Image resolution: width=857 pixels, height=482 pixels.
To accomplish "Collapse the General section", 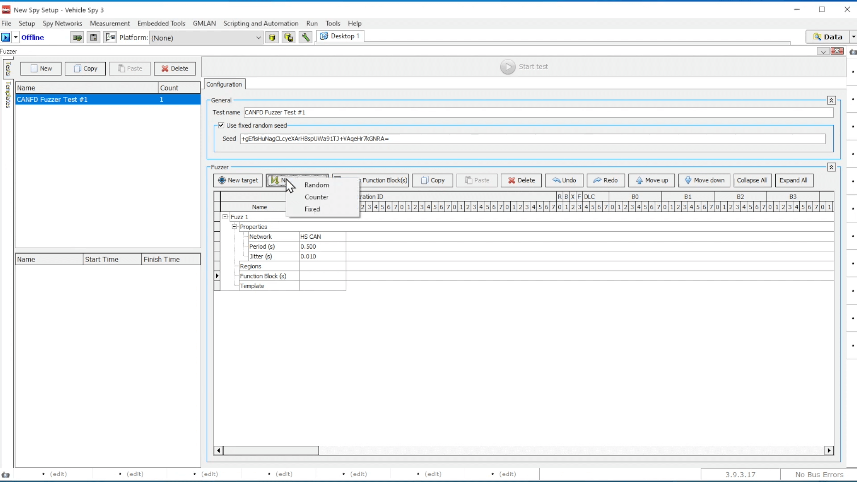I will click(831, 100).
